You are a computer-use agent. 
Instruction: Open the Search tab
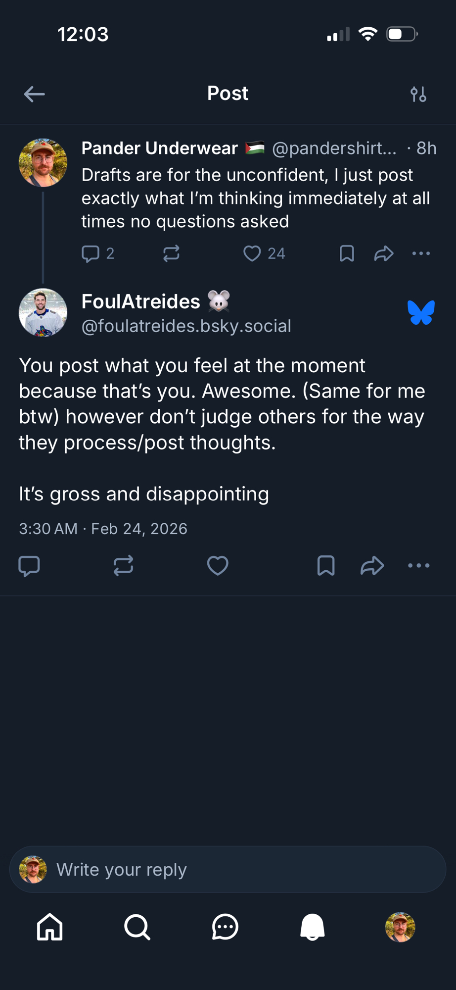(x=137, y=927)
